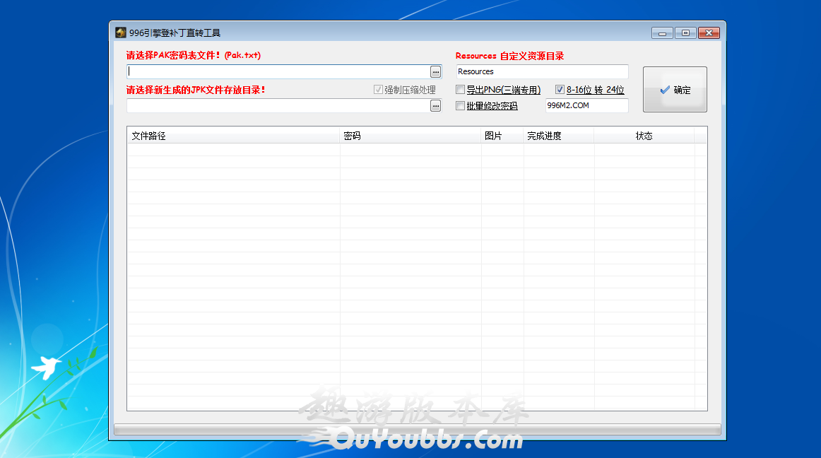Uncheck the 8-16位 转 24位 checkbox

coord(560,90)
